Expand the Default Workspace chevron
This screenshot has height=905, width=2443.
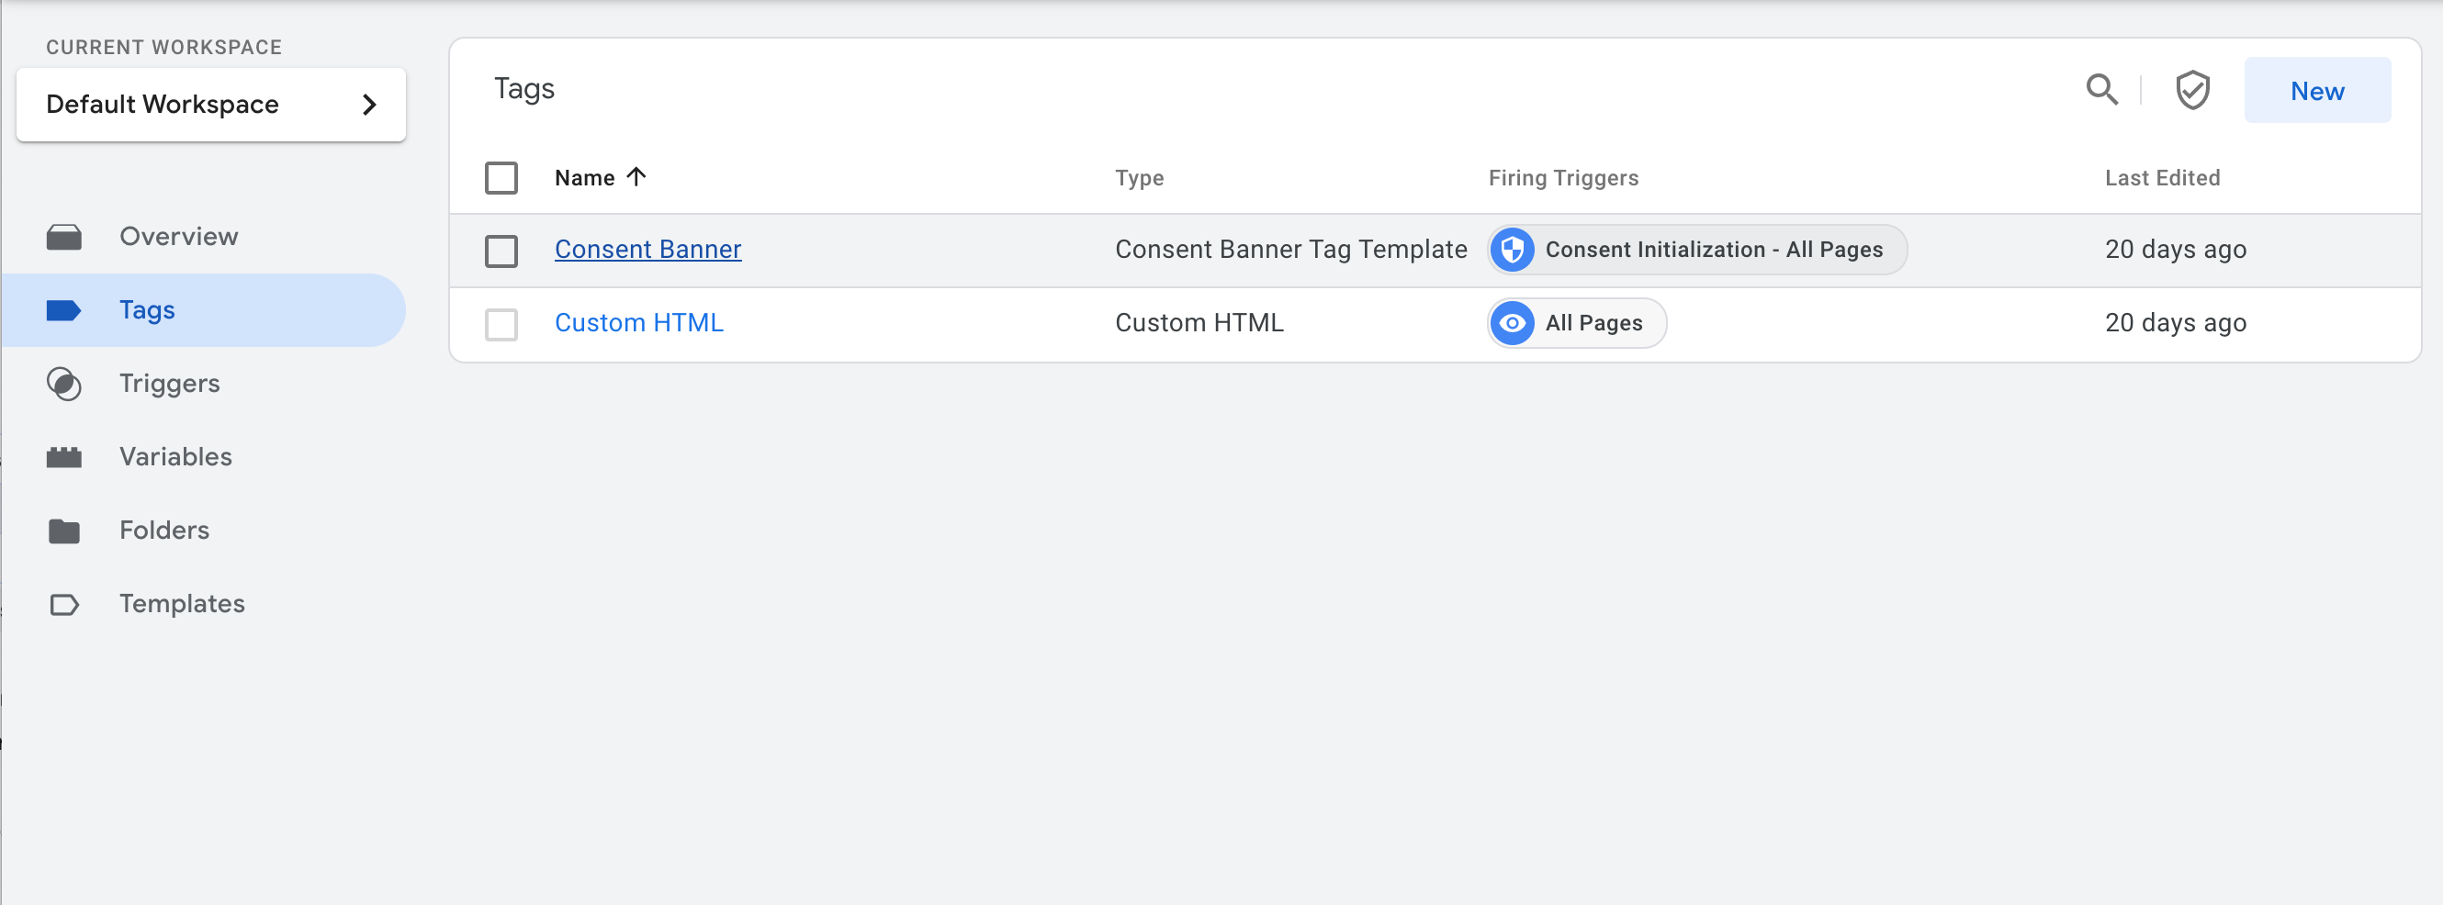[x=369, y=105]
